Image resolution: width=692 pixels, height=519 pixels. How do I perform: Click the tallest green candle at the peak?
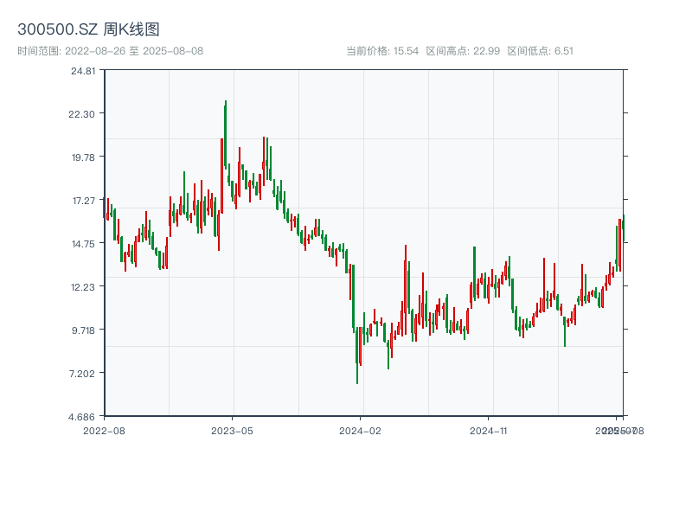(x=226, y=134)
